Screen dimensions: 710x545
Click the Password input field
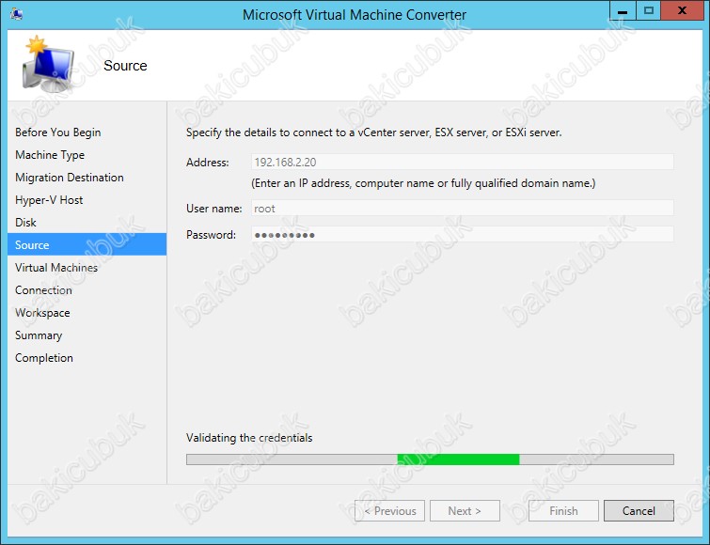point(463,234)
